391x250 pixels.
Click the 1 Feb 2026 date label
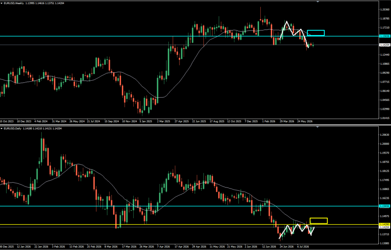coord(269,122)
